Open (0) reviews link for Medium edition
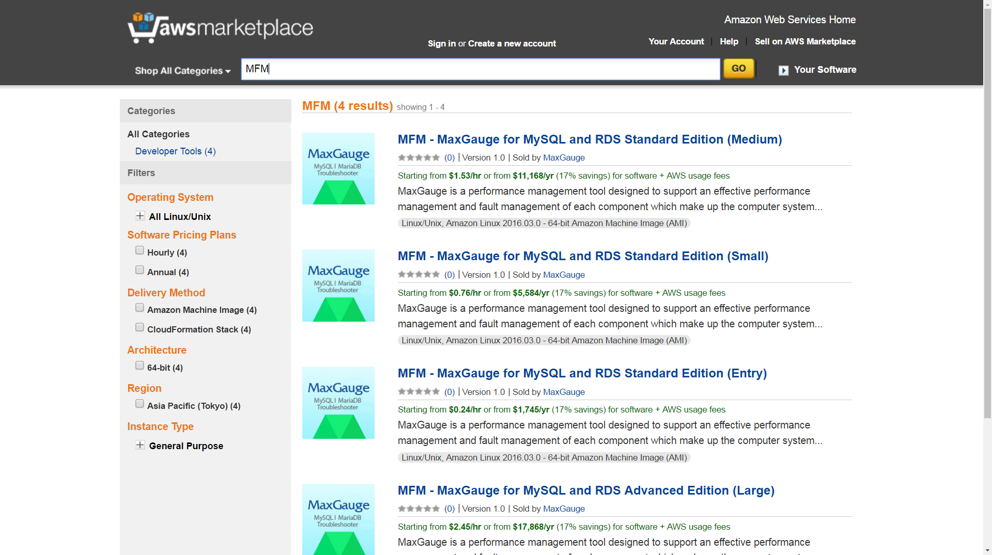Screen dimensions: 992x555 tap(450, 158)
